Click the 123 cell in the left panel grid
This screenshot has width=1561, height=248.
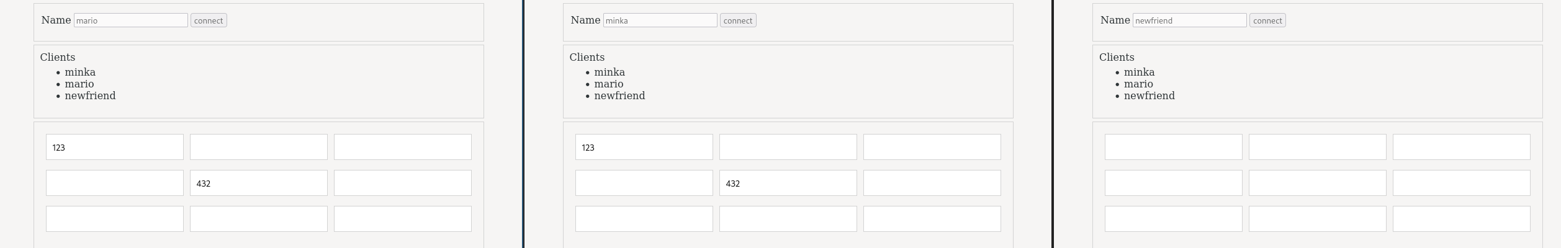[x=115, y=147]
